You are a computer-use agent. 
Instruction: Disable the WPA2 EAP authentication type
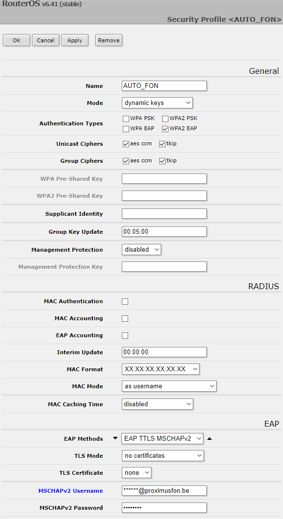(x=165, y=128)
